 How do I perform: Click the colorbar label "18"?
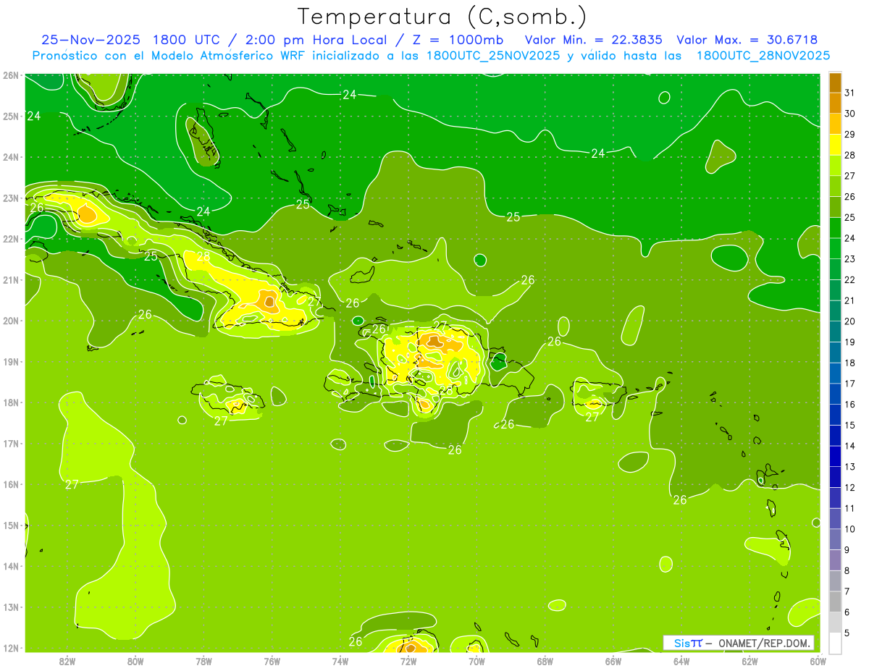tap(849, 363)
